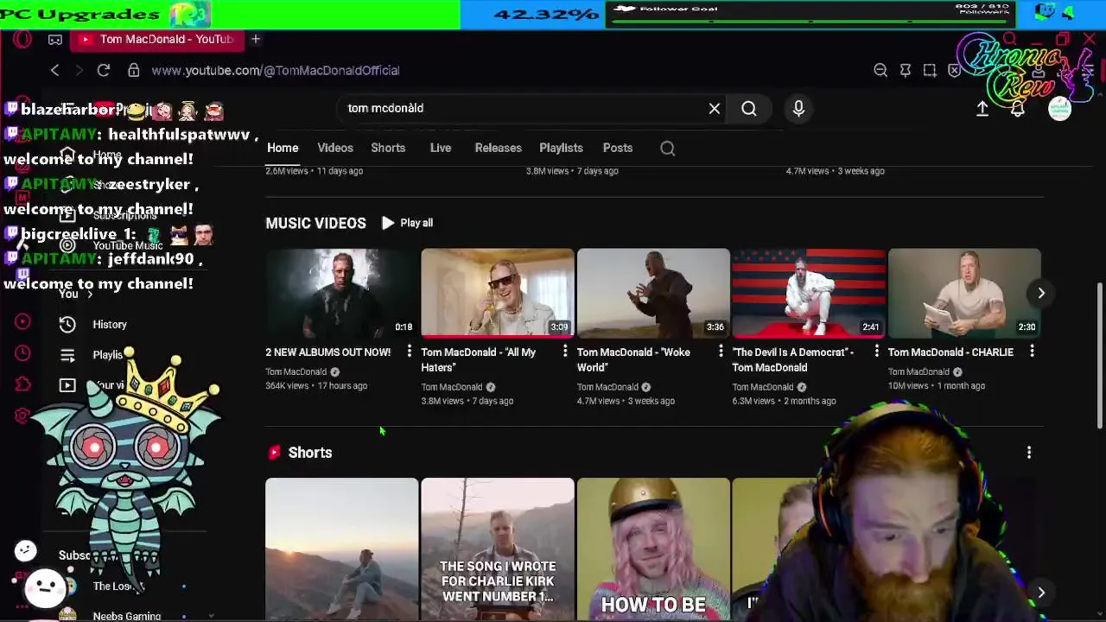The width and height of the screenshot is (1106, 622).
Task: Open "2 NEW ALBUMS OUT NOW!" title
Action: pyautogui.click(x=328, y=352)
